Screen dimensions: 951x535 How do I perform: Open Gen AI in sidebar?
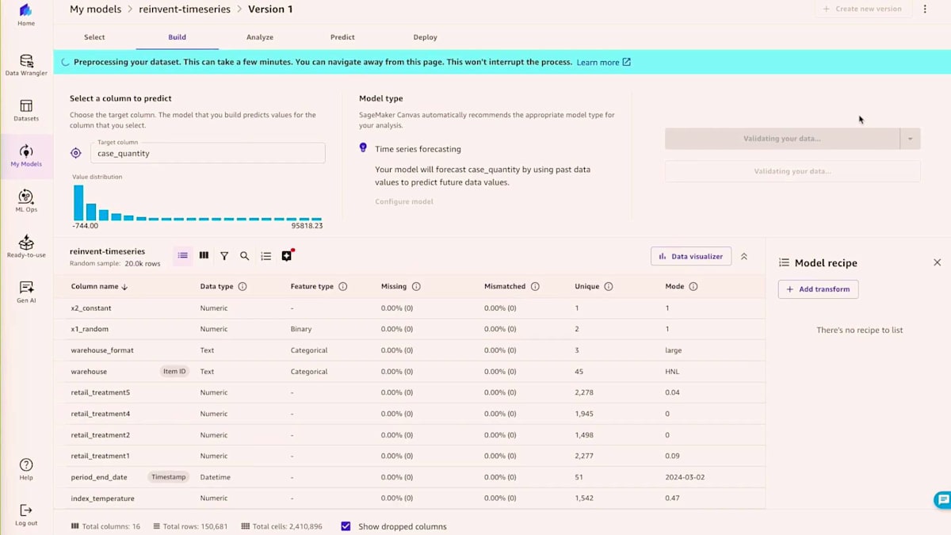[26, 292]
